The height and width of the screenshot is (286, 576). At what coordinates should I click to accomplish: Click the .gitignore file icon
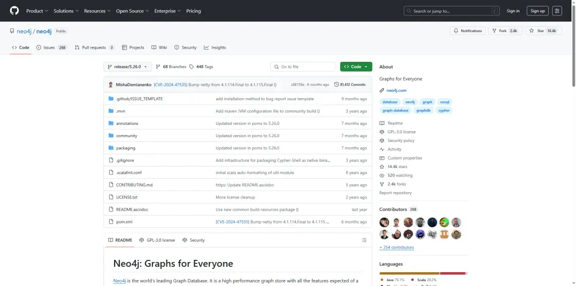coord(111,160)
